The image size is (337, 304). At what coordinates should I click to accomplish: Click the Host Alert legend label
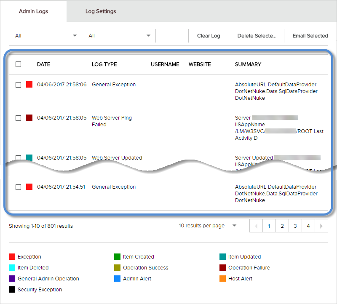240,279
